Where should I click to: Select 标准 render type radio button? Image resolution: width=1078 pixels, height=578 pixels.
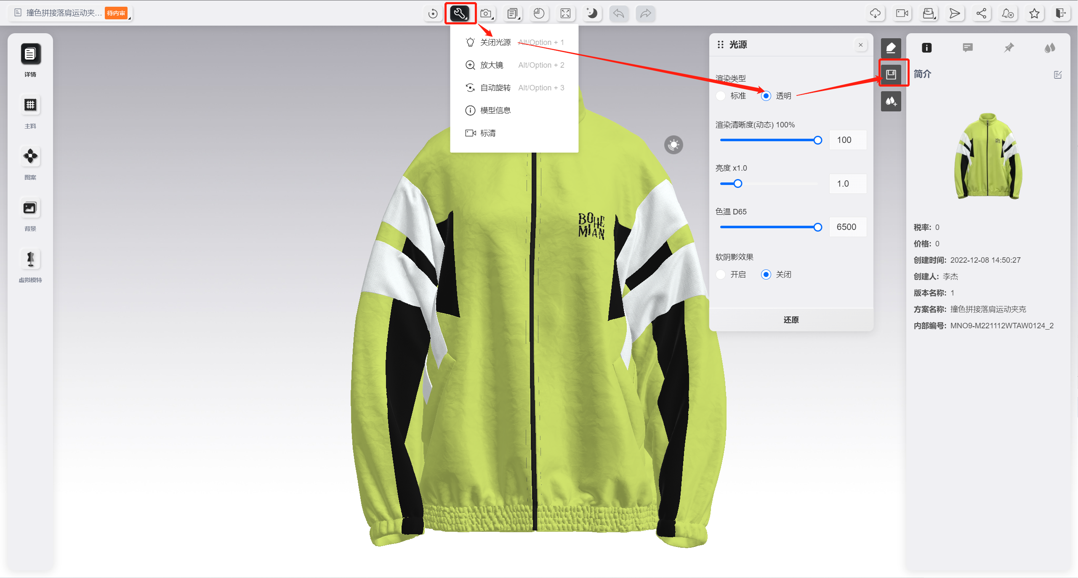coord(721,96)
